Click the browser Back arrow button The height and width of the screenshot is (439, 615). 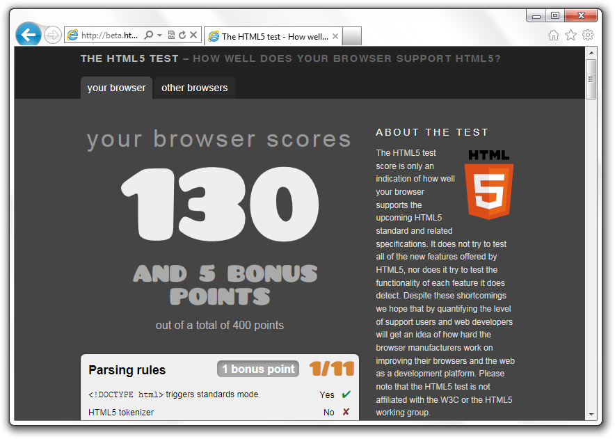28,35
